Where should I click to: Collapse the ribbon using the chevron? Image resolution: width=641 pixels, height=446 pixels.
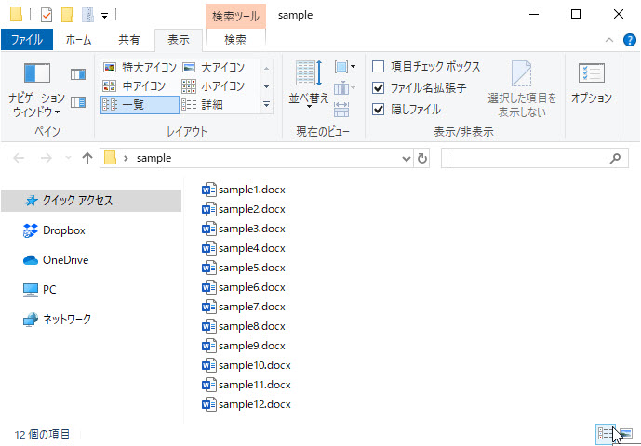pyautogui.click(x=607, y=40)
